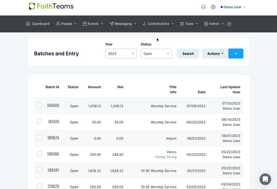Screen dimensions: 277x189
Task: Expand the Contributions menu chevron
Action: coord(173,23)
